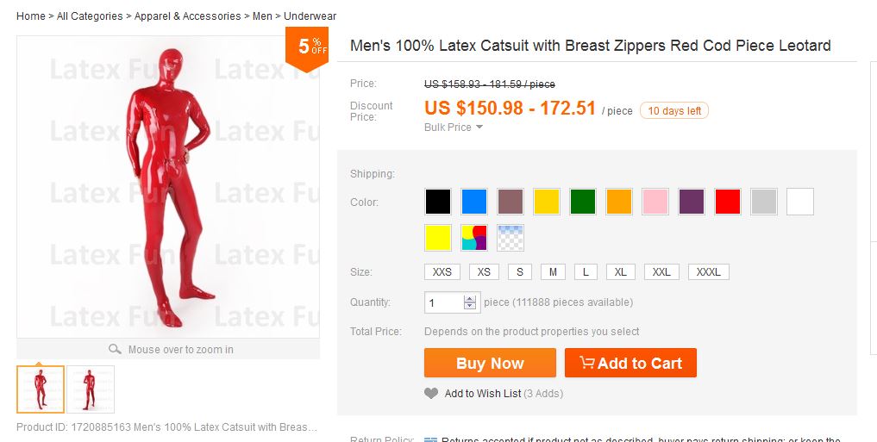Screen dimensions: 877x442
Task: Click the multicolor swatch icon
Action: [474, 237]
